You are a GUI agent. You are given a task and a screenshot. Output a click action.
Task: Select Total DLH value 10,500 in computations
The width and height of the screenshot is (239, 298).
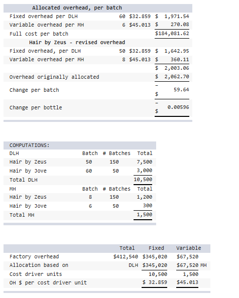click(x=143, y=180)
